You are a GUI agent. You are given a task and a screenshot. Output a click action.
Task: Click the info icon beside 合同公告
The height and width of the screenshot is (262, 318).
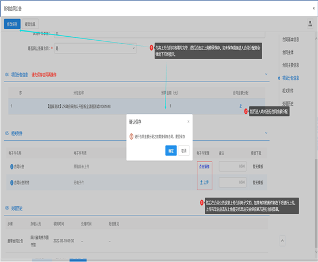(12, 167)
